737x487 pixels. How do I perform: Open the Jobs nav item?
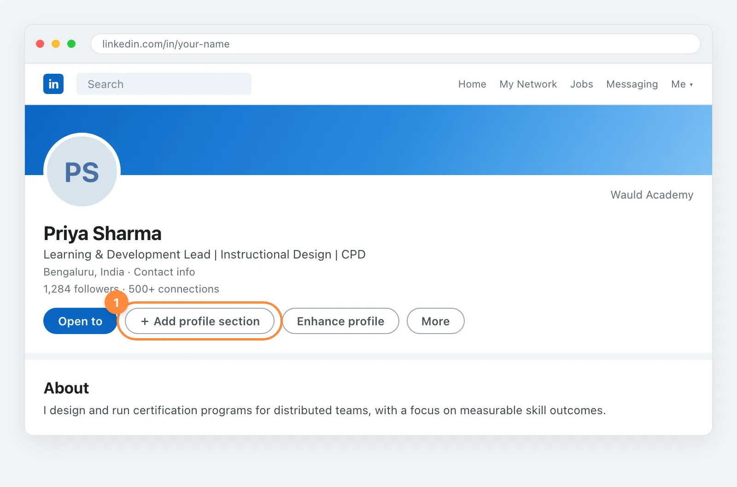coord(581,84)
